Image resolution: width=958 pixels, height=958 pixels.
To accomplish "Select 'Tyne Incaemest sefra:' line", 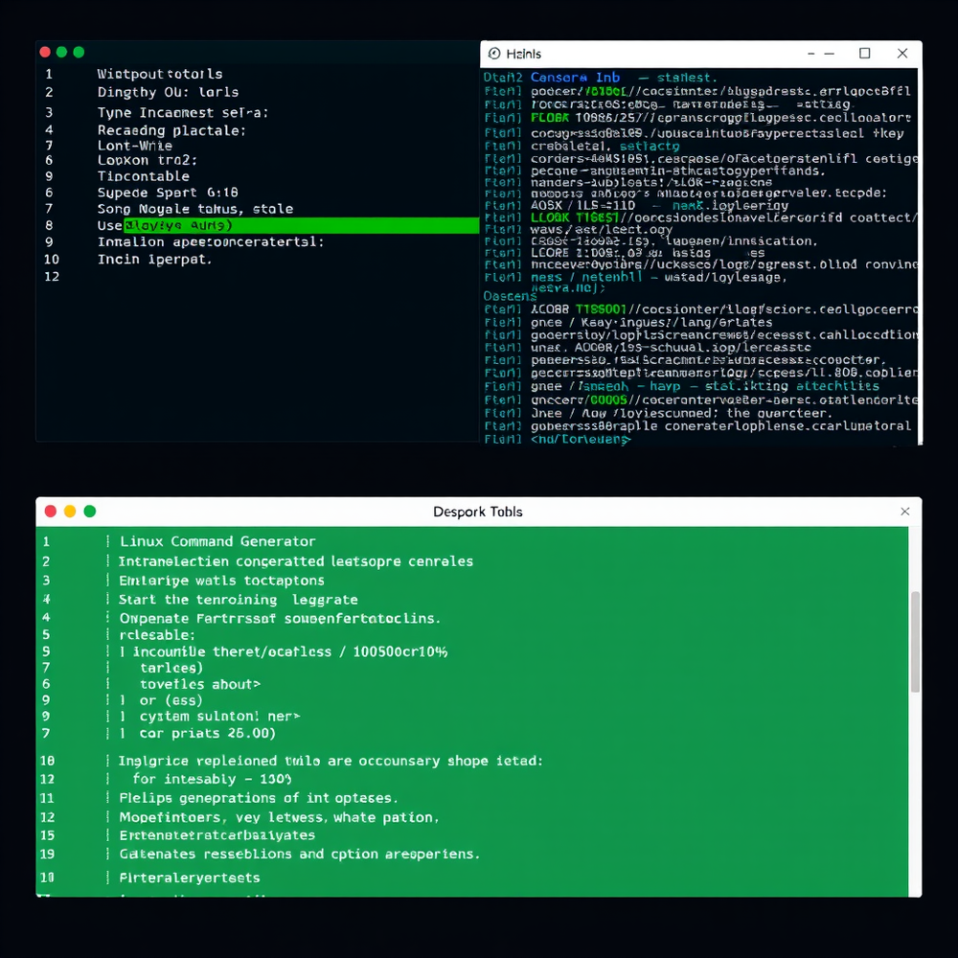I will coord(183,113).
